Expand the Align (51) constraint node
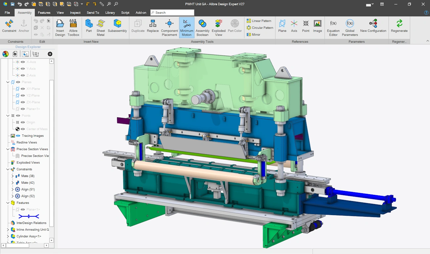 pyautogui.click(x=13, y=189)
